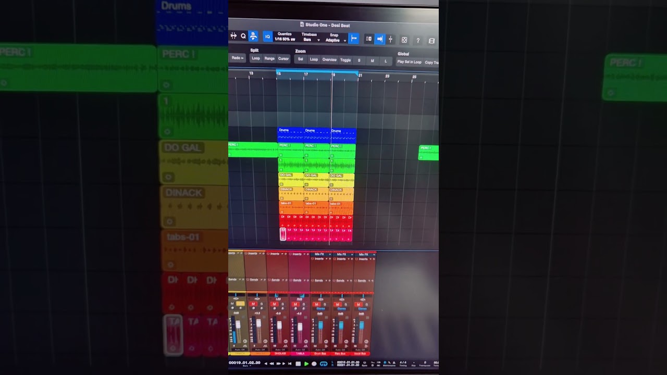This screenshot has width=667, height=375.
Task: Open the question mark help icon
Action: pos(418,41)
